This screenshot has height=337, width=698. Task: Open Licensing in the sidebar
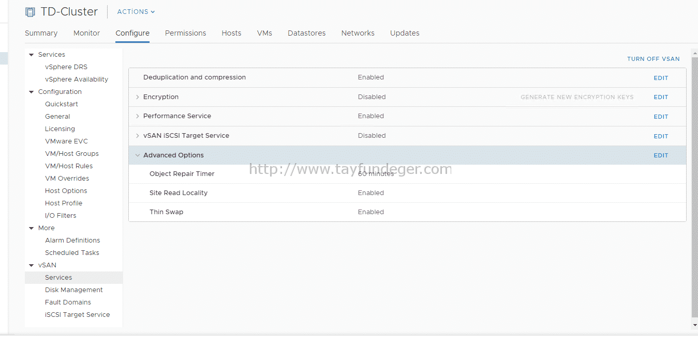[60, 129]
